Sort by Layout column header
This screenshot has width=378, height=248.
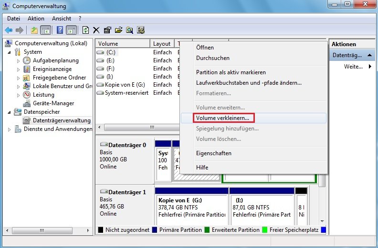(x=162, y=44)
